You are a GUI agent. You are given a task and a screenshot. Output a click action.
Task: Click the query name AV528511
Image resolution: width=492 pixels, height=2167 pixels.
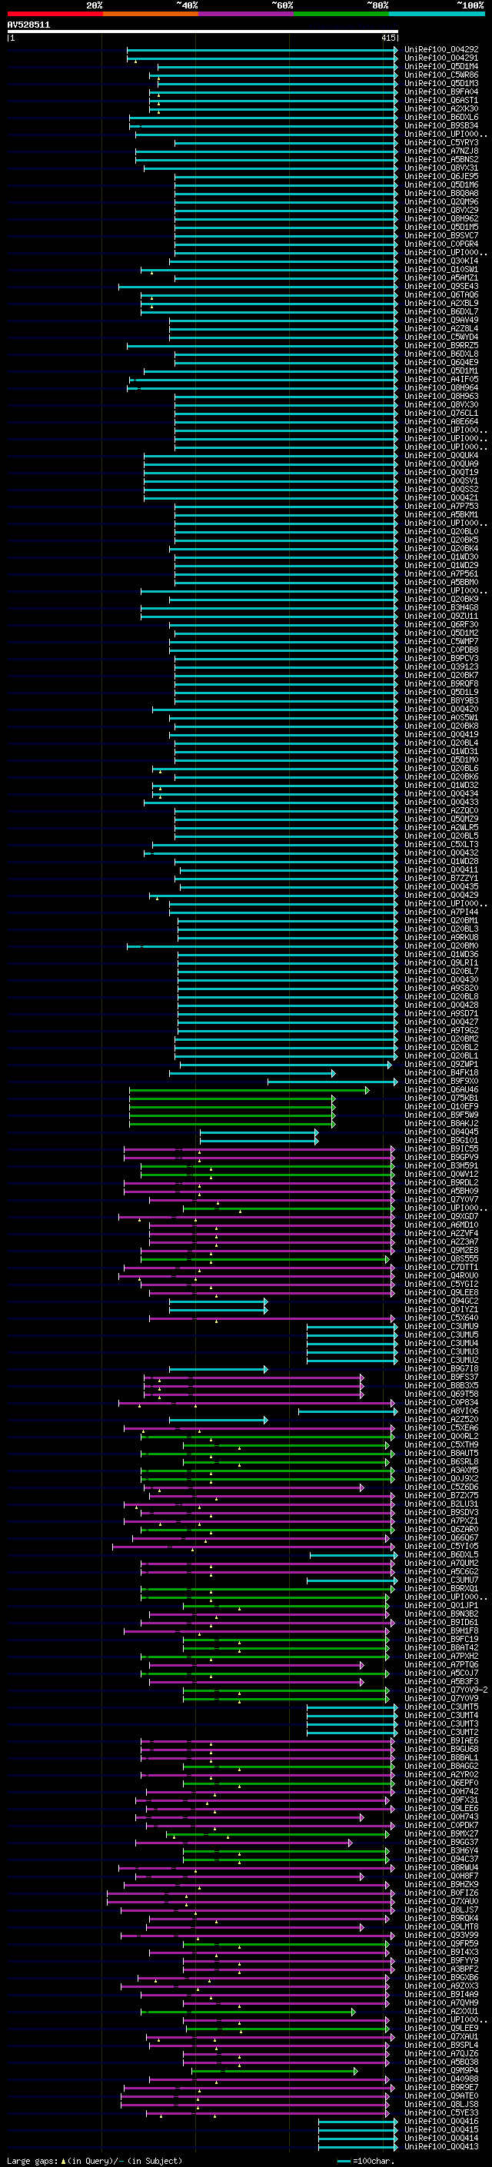point(28,25)
